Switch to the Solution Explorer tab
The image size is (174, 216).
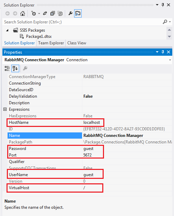19,43
